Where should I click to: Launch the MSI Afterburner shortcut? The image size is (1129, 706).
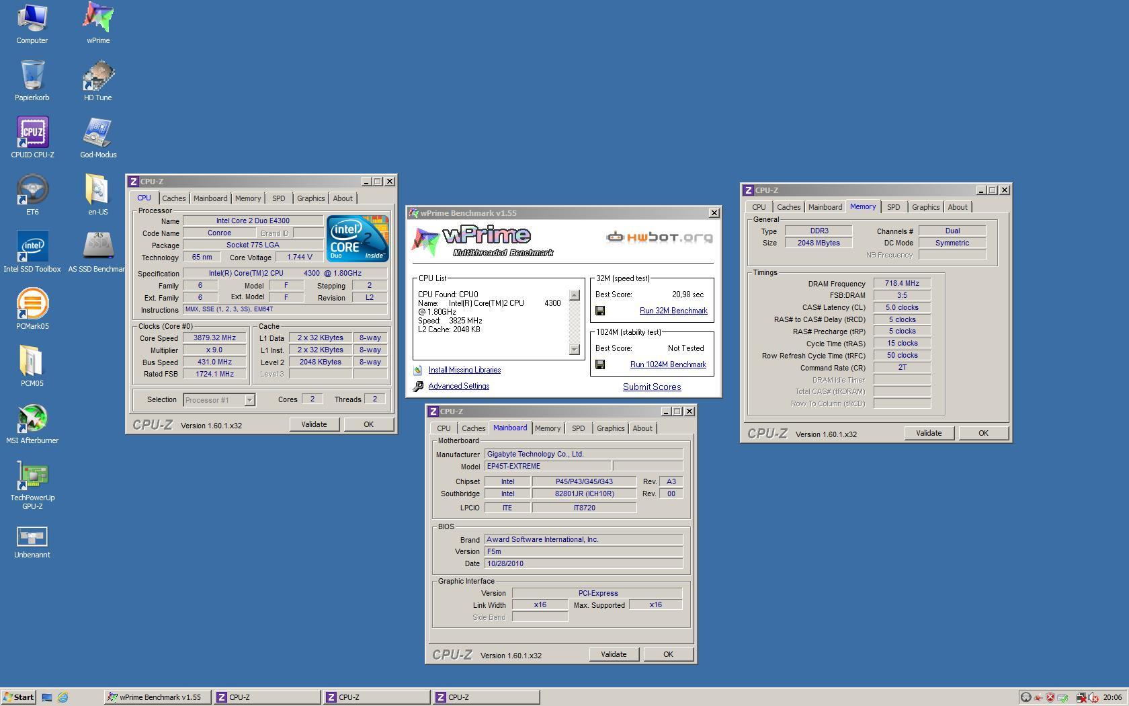point(32,424)
